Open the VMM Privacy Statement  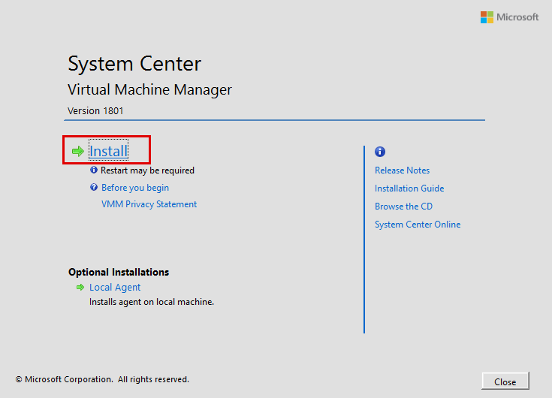click(x=149, y=204)
